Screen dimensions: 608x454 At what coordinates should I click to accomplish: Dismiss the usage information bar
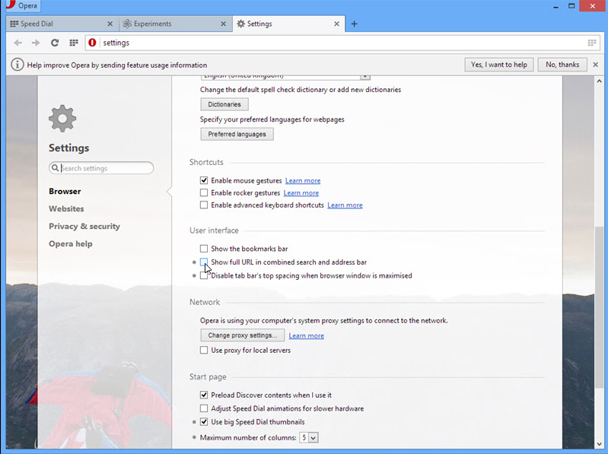[x=596, y=65]
